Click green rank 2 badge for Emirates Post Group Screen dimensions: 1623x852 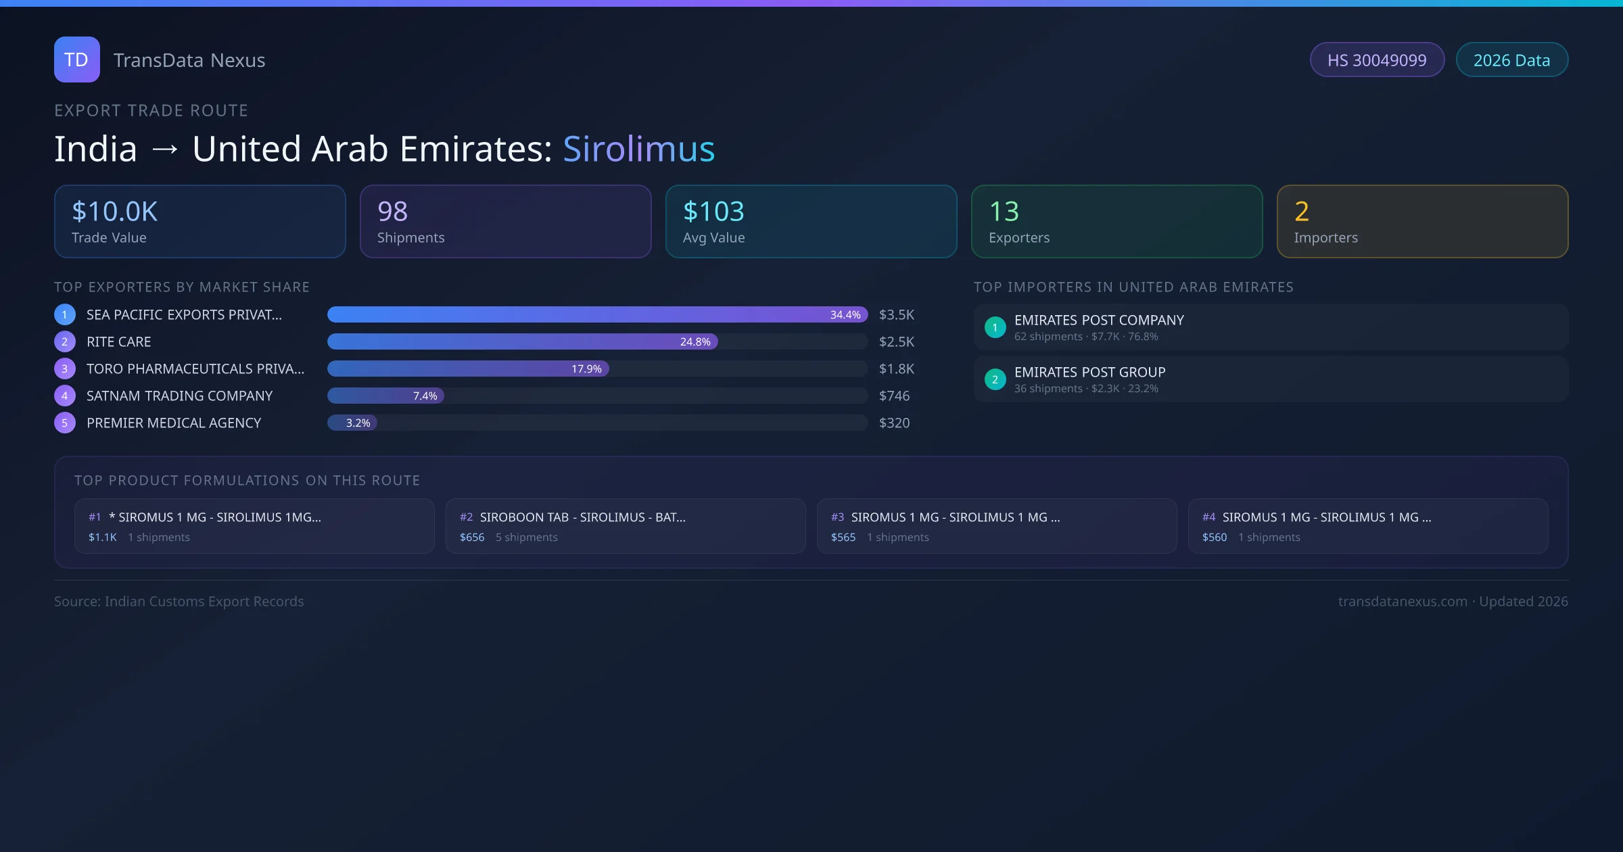point(995,379)
